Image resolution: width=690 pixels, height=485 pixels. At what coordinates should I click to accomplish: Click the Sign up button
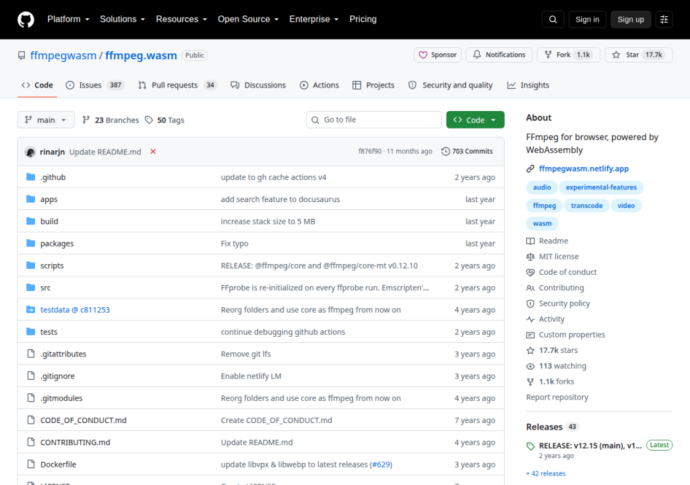coord(631,20)
